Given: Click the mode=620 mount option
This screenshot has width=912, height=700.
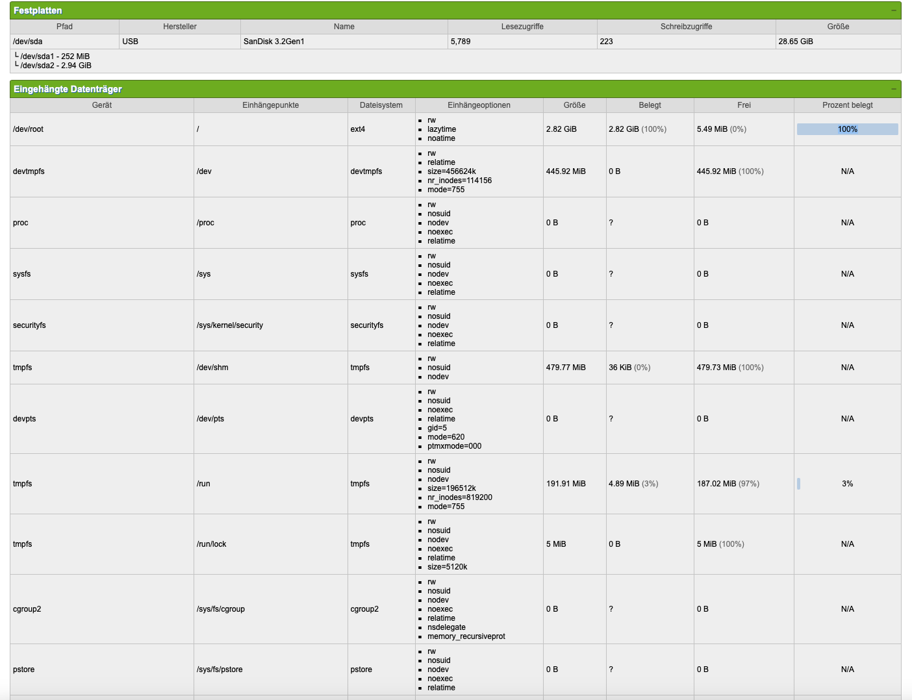Looking at the screenshot, I should tap(446, 437).
